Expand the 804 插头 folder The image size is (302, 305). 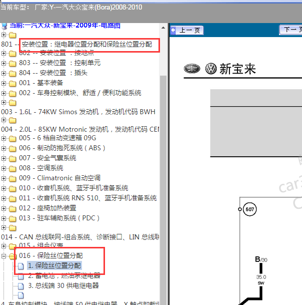(3, 73)
